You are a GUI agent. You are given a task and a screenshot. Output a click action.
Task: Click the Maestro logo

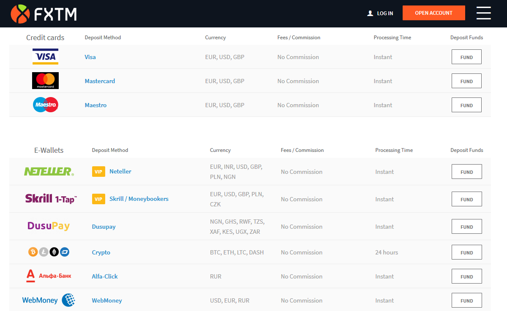click(x=45, y=105)
